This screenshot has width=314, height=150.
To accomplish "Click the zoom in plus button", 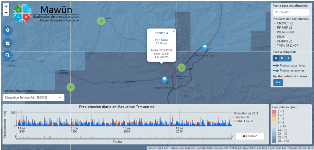I will pyautogui.click(x=6, y=6).
